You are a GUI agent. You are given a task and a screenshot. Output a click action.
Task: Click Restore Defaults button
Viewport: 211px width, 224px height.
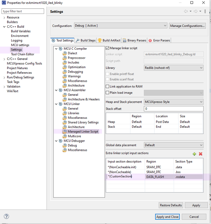coord(171,205)
